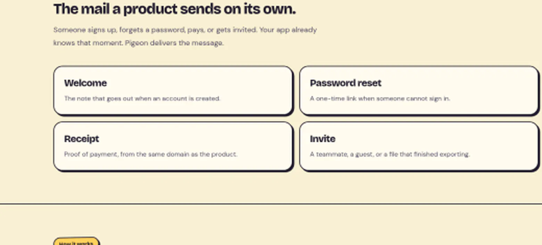542x245 pixels.
Task: Click the "Proof of payment" description text
Action: coord(151,154)
